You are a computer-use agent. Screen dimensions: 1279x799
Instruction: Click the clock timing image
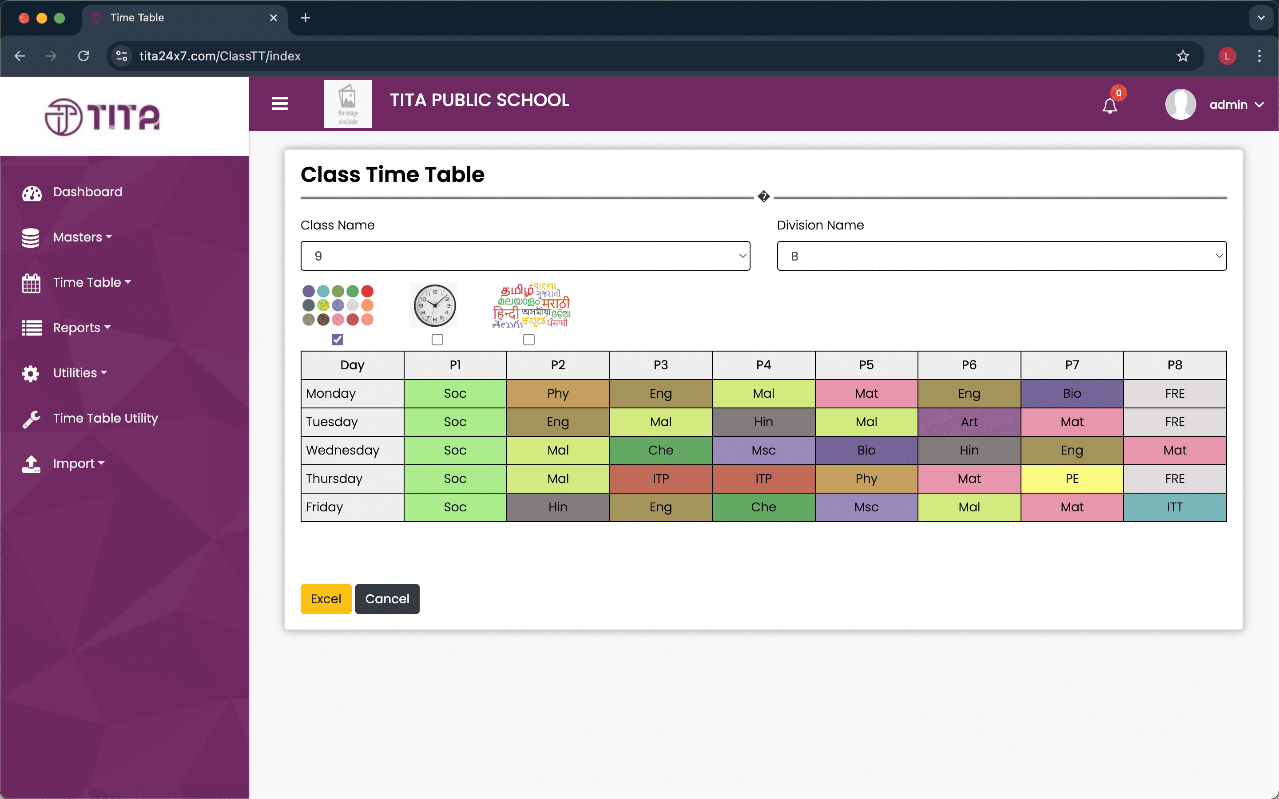click(434, 305)
